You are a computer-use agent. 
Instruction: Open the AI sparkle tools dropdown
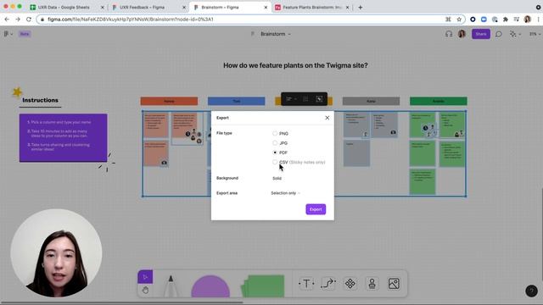click(515, 34)
